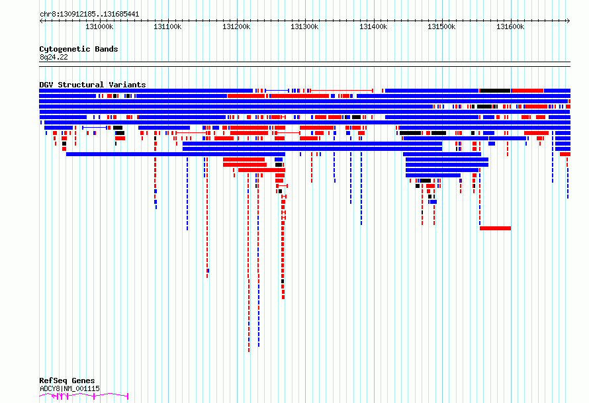Viewport: 589px width, 403px height.
Task: Click the left arrowhead of the ruler
Action: pyautogui.click(x=41, y=21)
